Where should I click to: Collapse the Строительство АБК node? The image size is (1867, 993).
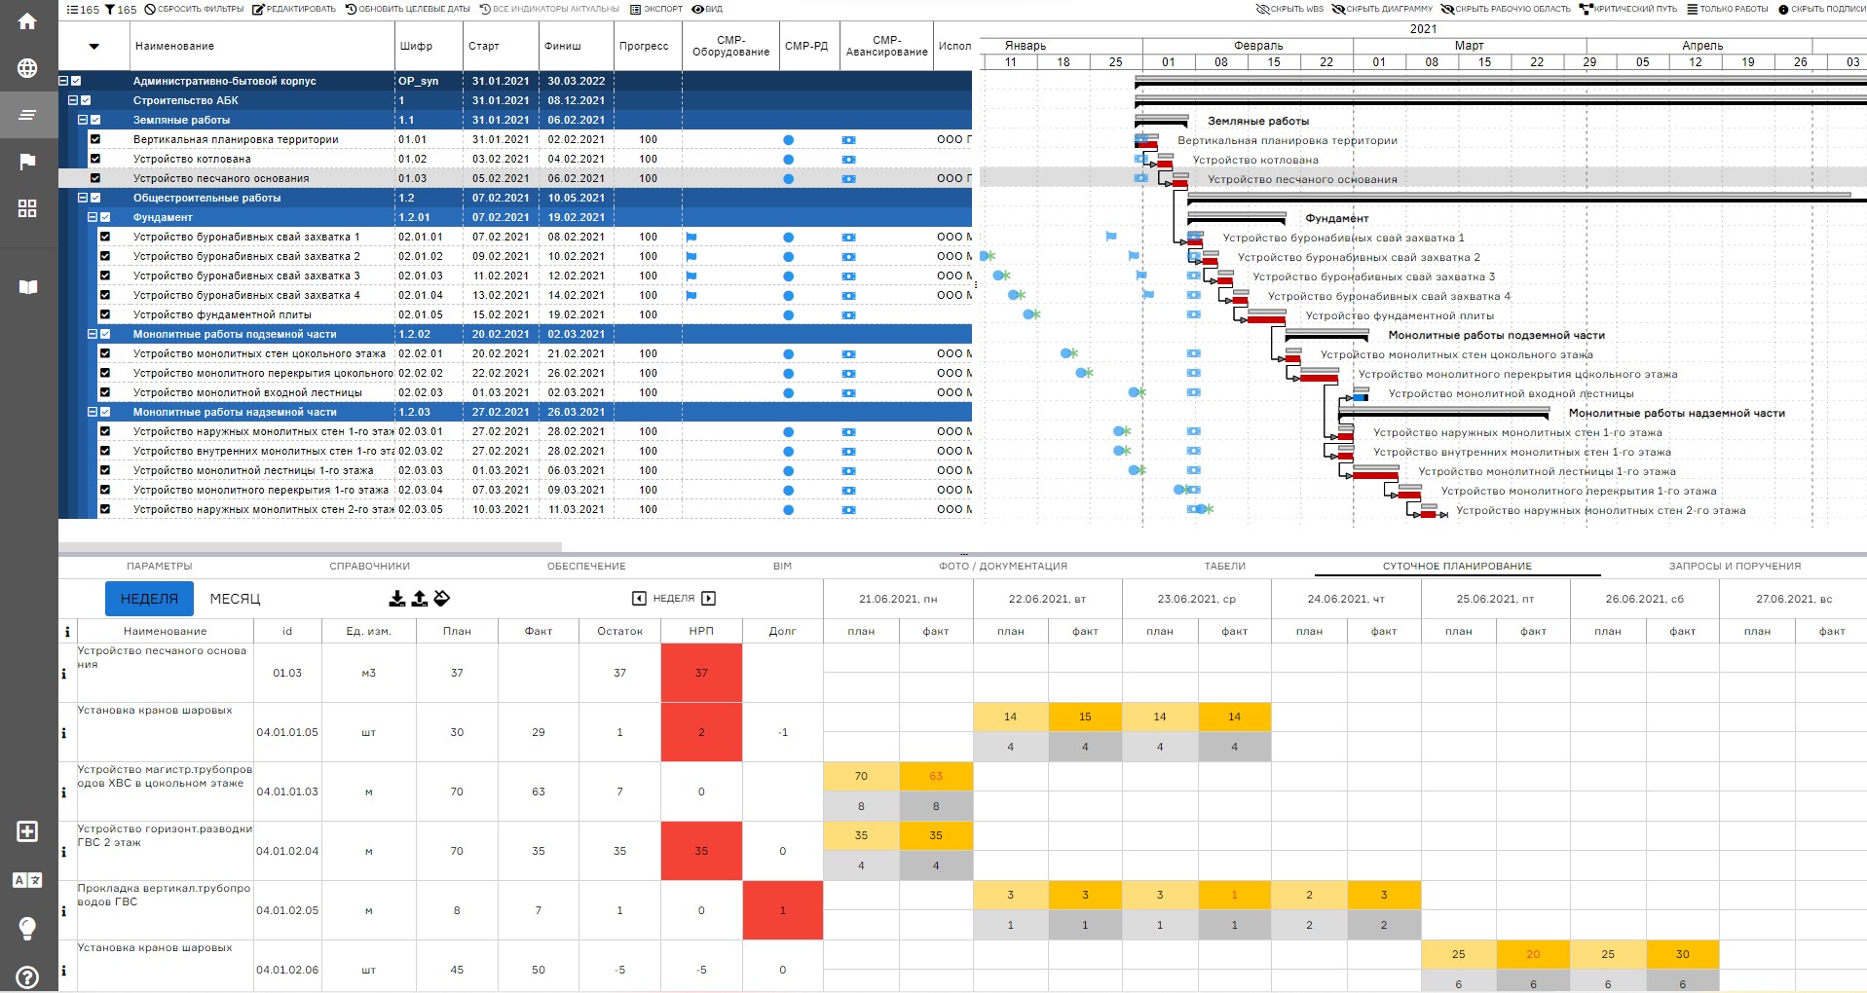tap(73, 100)
